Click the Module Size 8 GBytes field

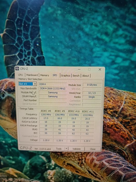92,85
